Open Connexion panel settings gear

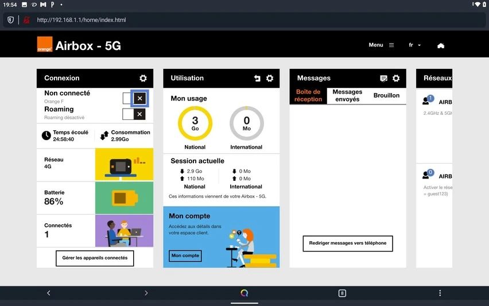[143, 78]
